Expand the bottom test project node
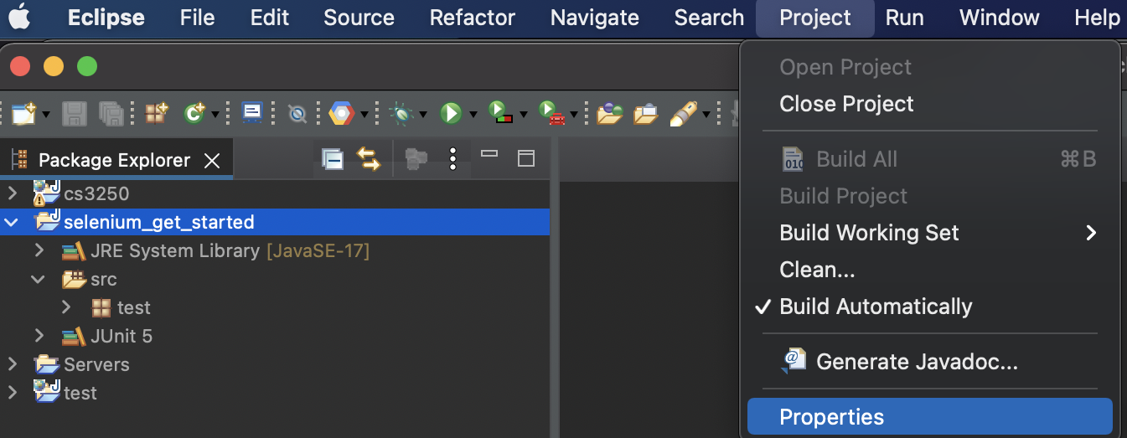The image size is (1127, 438). pyautogui.click(x=12, y=393)
